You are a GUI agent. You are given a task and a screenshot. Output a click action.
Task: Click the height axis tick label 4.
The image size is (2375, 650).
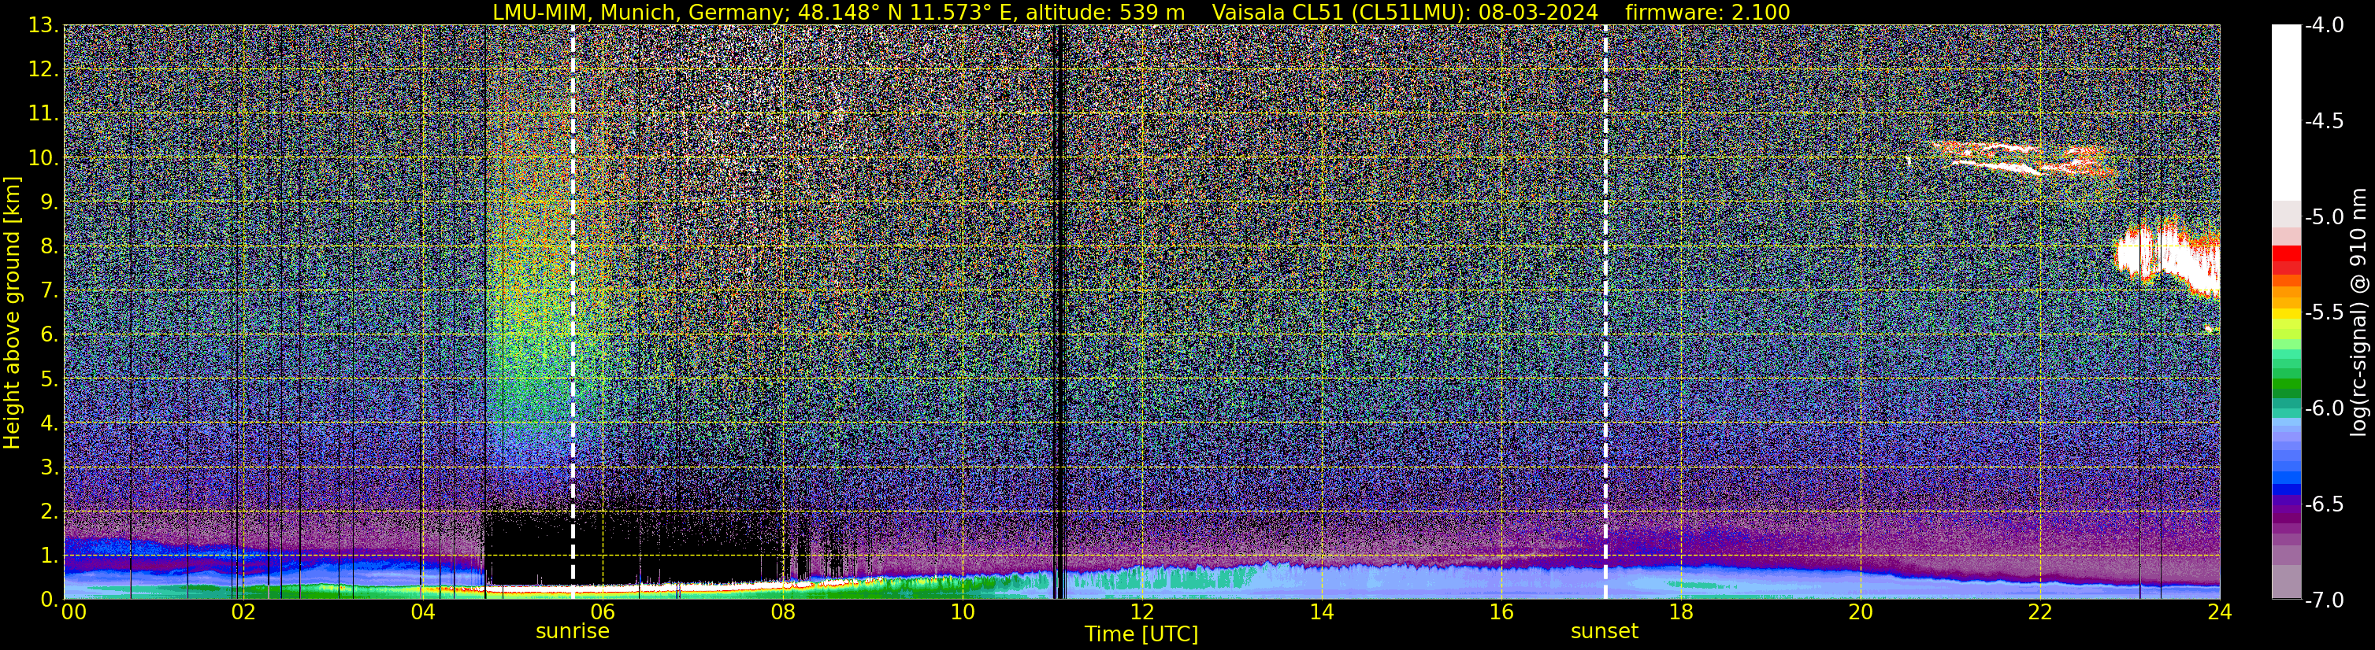(49, 423)
